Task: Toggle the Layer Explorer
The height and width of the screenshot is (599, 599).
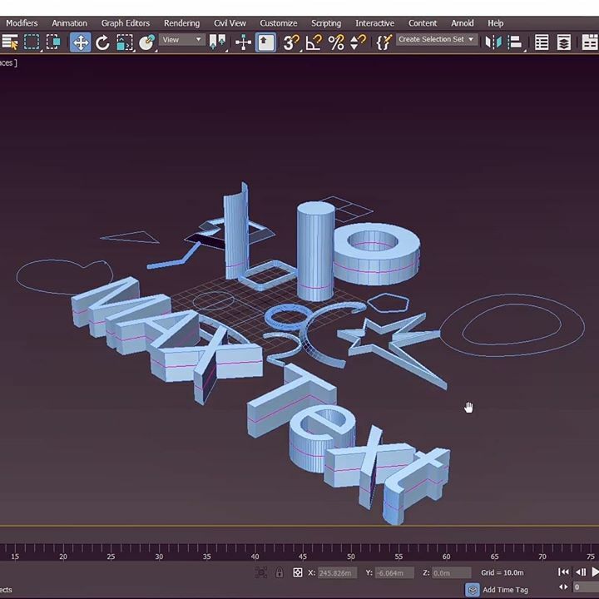Action: point(564,42)
